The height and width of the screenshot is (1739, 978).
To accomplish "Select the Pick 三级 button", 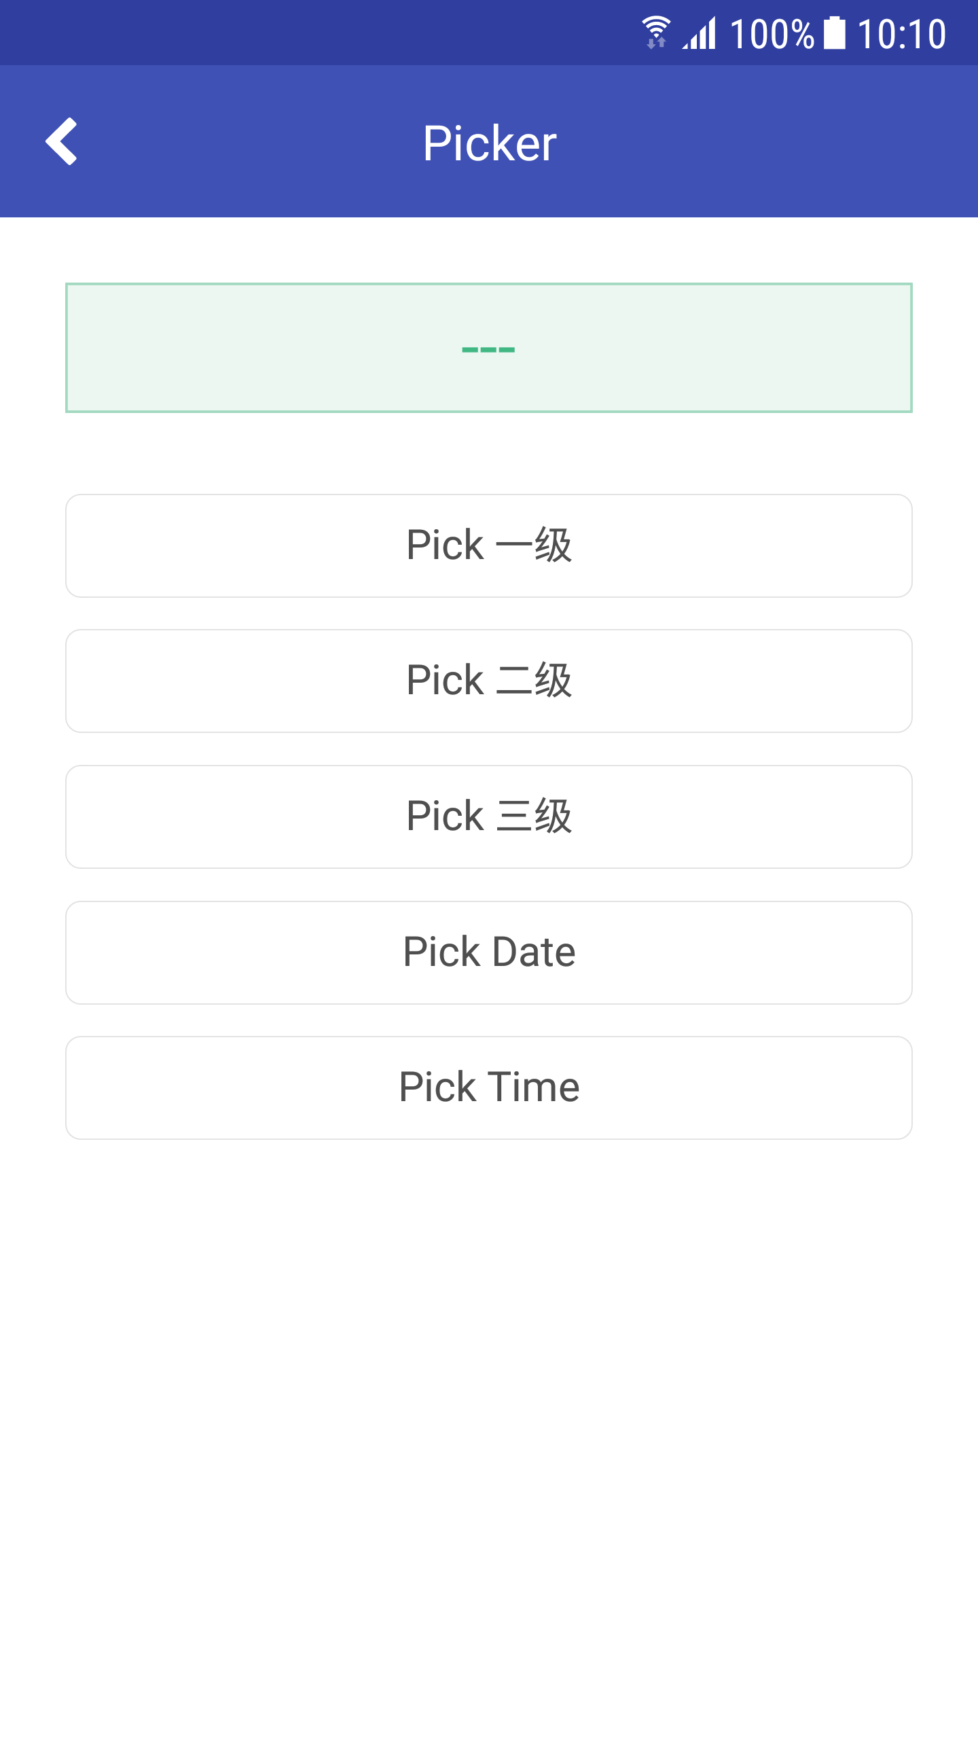I will (x=489, y=817).
